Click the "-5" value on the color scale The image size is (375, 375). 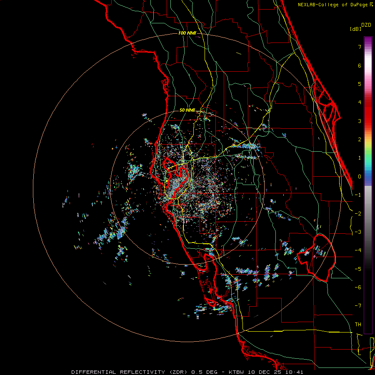(x=358, y=269)
